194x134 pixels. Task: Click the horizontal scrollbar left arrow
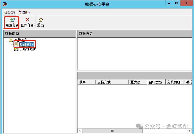pyautogui.click(x=80, y=131)
